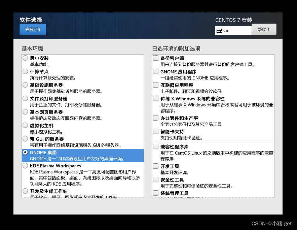Check the 系统管理工具 checkbox
Viewport: 297px width, 230px height.
(x=156, y=193)
